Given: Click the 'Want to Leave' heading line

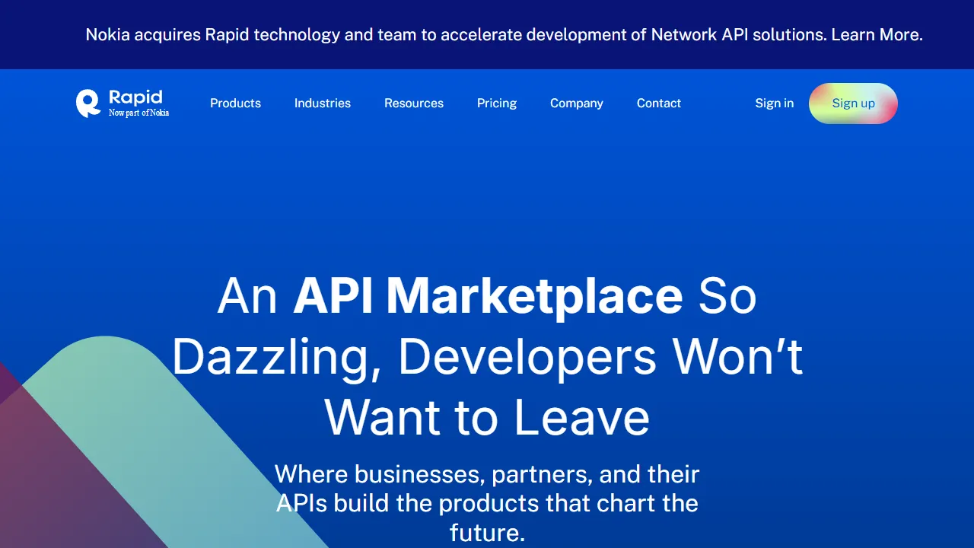Looking at the screenshot, I should 487,417.
